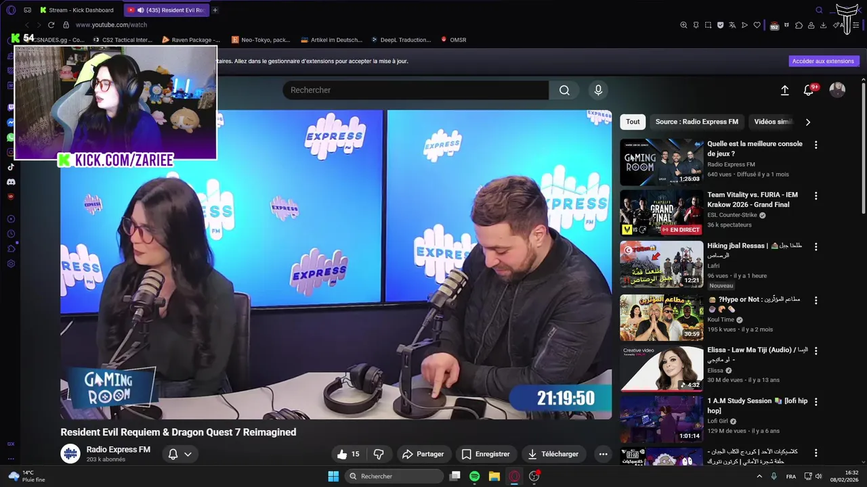Open the YouTube account avatar menu

837,90
